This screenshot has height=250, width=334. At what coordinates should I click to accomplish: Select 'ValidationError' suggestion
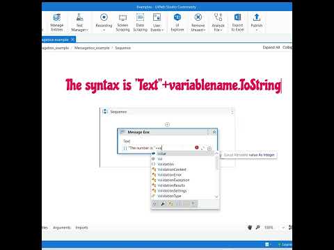pyautogui.click(x=182, y=175)
